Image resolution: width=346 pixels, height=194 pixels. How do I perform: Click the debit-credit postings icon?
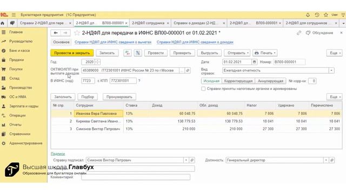(128, 53)
